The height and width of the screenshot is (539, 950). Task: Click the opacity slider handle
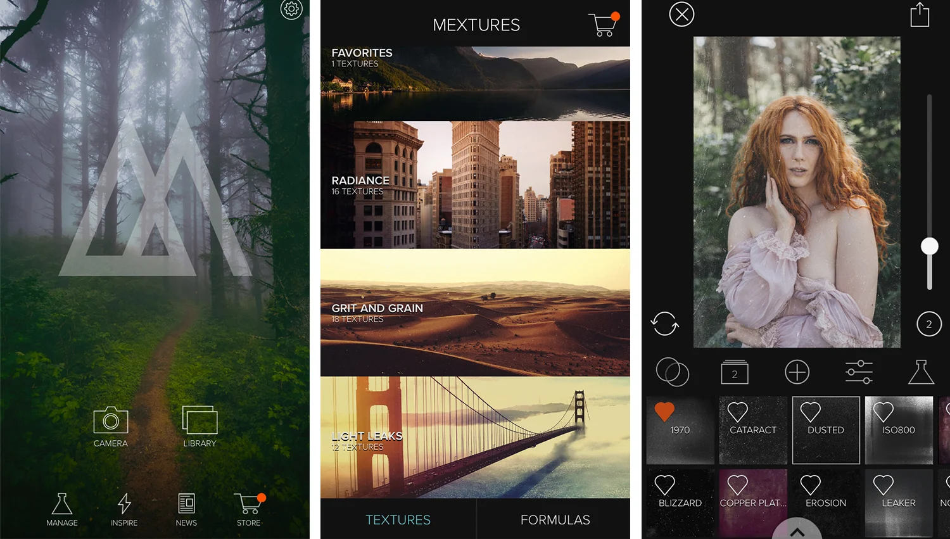click(929, 246)
